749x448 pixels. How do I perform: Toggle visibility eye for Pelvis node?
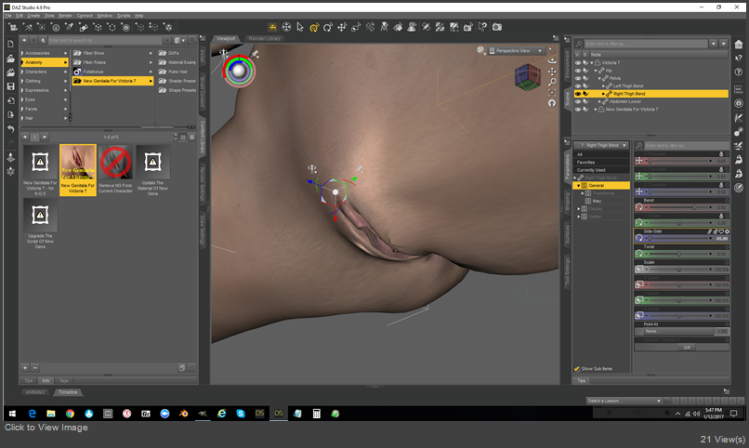point(578,78)
